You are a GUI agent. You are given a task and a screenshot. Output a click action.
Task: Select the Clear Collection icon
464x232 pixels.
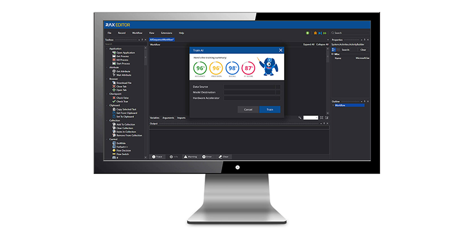[114, 128]
